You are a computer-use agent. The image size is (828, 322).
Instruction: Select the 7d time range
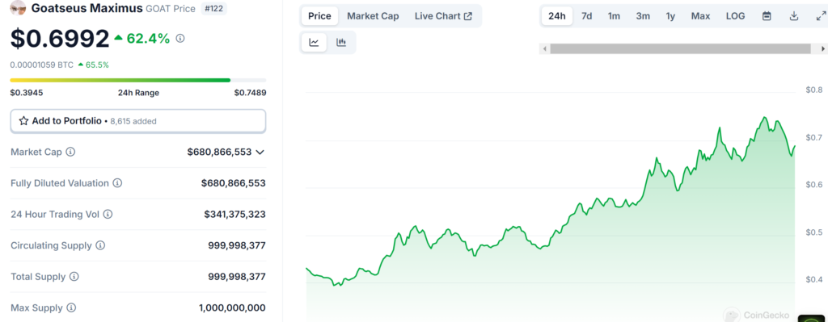(x=587, y=16)
